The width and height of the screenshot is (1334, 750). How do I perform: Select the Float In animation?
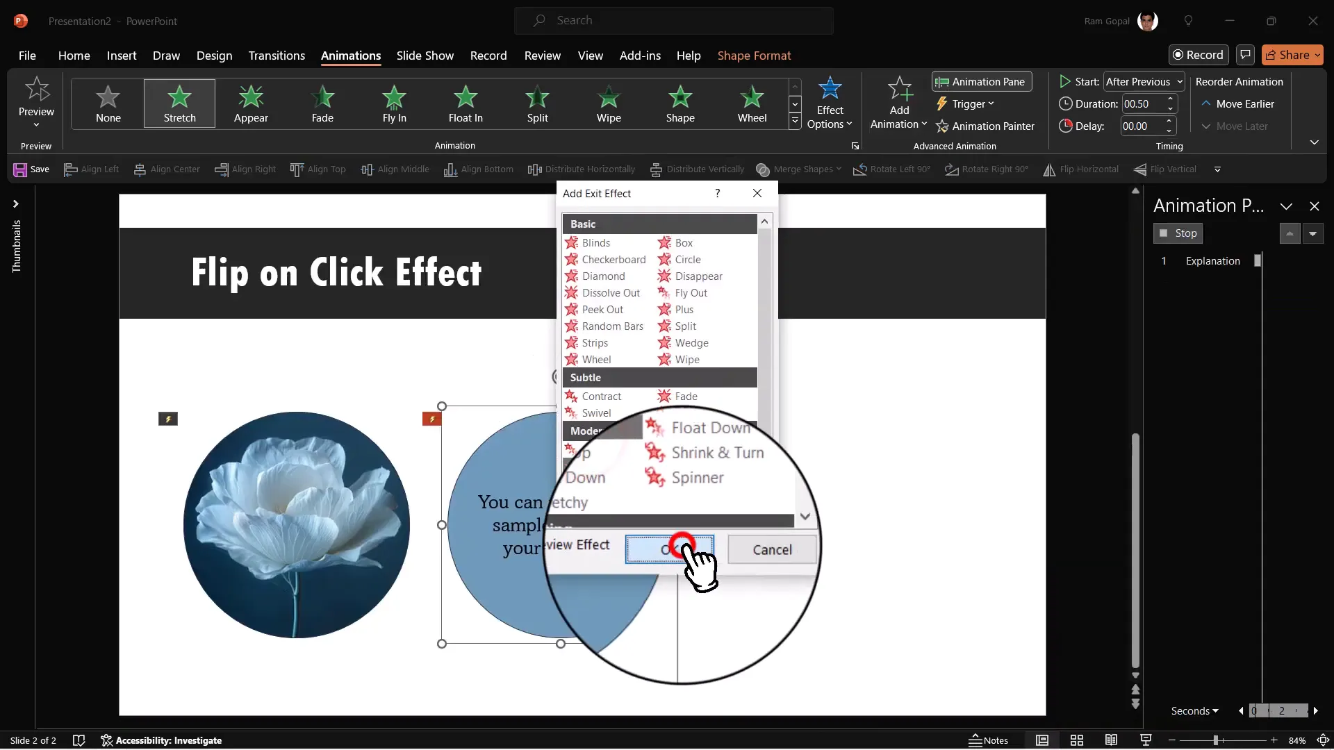pos(466,103)
